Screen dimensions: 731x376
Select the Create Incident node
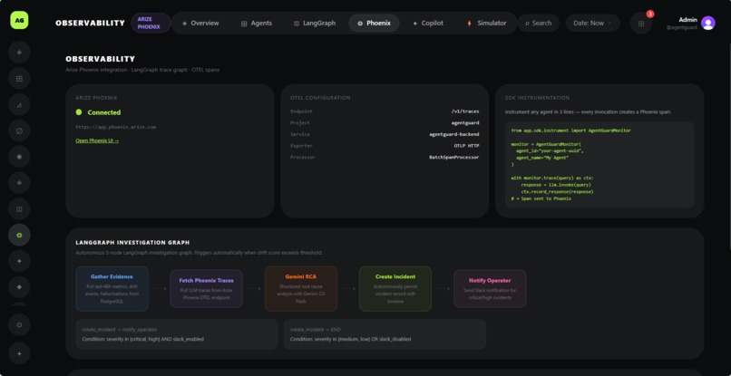tap(395, 289)
